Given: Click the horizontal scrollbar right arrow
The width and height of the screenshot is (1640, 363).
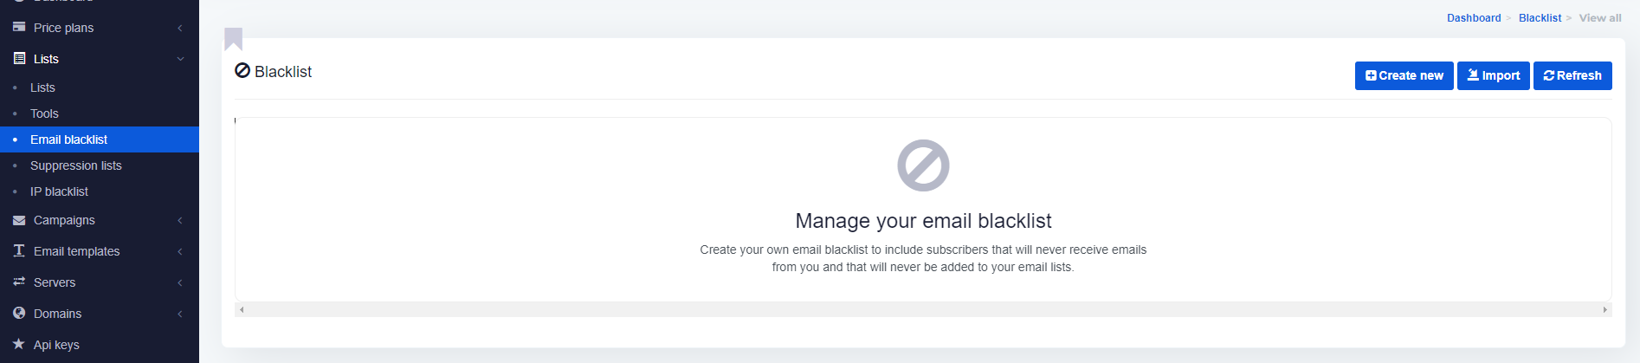Looking at the screenshot, I should 1604,309.
